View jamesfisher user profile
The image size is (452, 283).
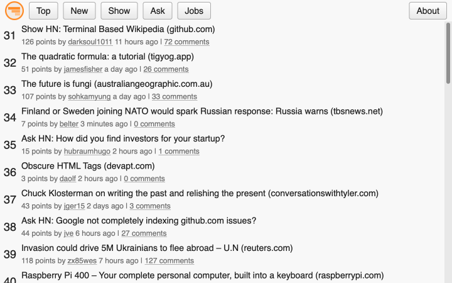click(83, 69)
